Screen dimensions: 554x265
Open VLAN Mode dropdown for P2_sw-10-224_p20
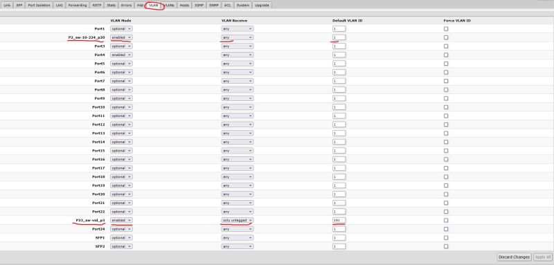point(121,37)
